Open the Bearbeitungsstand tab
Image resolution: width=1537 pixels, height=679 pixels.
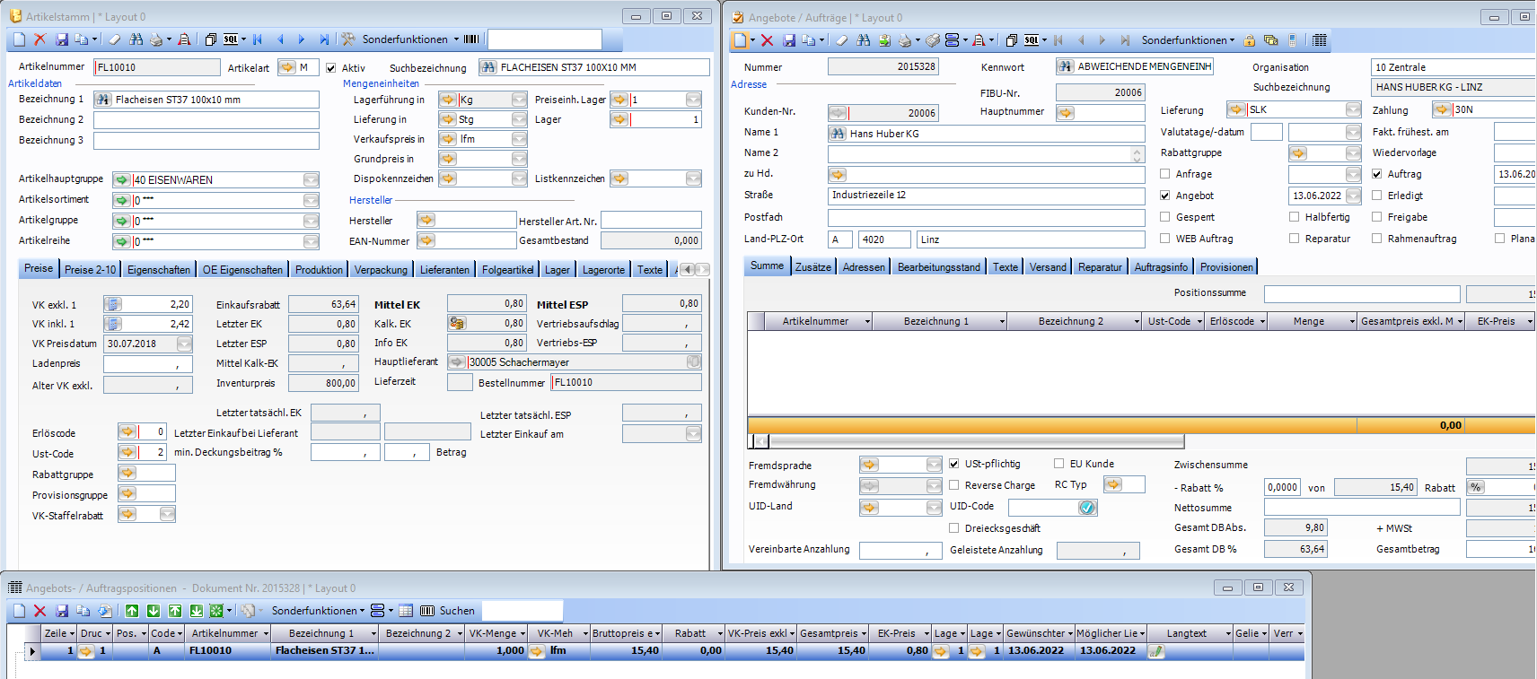(x=938, y=267)
